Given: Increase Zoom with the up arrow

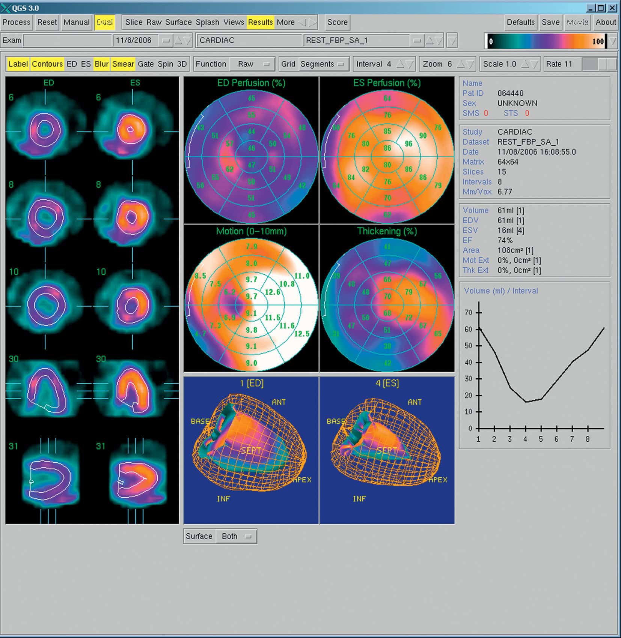Looking at the screenshot, I should (460, 64).
